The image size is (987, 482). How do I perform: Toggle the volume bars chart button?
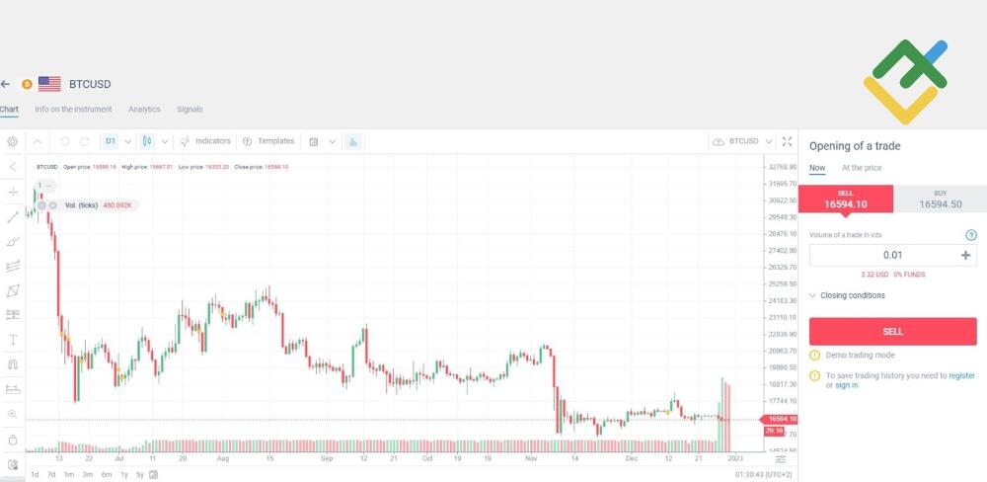352,141
